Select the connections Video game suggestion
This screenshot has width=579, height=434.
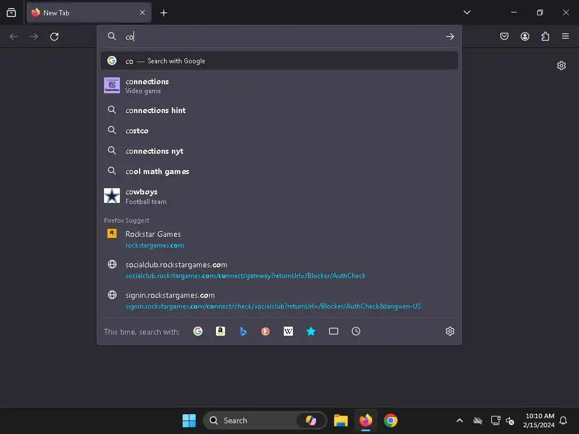(279, 86)
